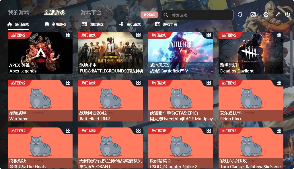Click the flame icon beside 热门游戏
The width and height of the screenshot is (294, 169).
pyautogui.click(x=9, y=24)
